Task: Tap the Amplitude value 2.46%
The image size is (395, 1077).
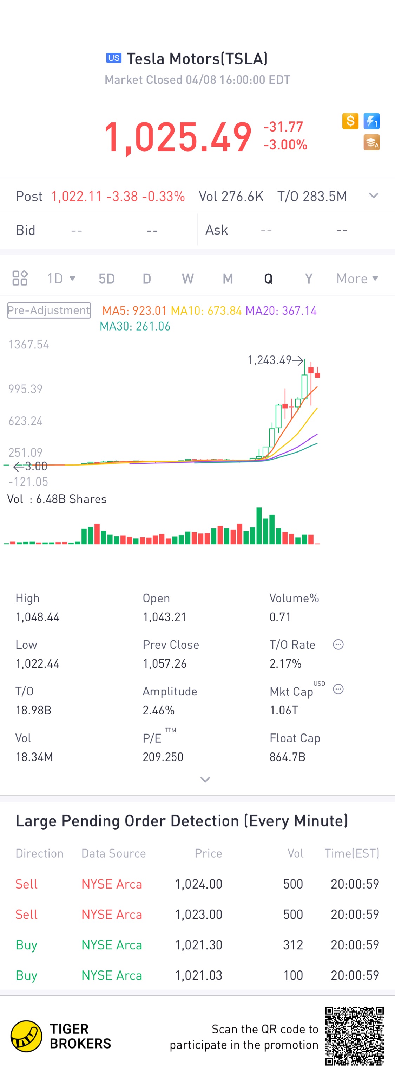Action: pyautogui.click(x=159, y=710)
